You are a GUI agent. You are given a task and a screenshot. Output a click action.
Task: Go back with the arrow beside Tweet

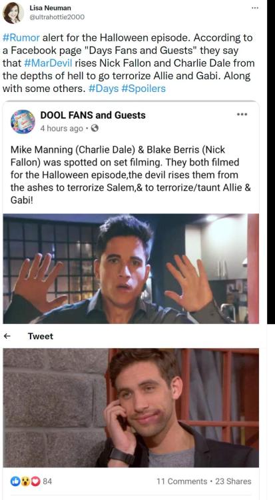tap(7, 336)
